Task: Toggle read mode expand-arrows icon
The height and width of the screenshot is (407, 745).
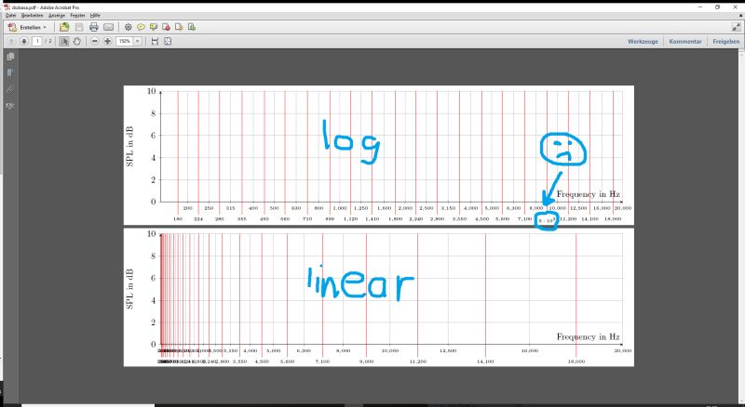Action: [x=736, y=28]
